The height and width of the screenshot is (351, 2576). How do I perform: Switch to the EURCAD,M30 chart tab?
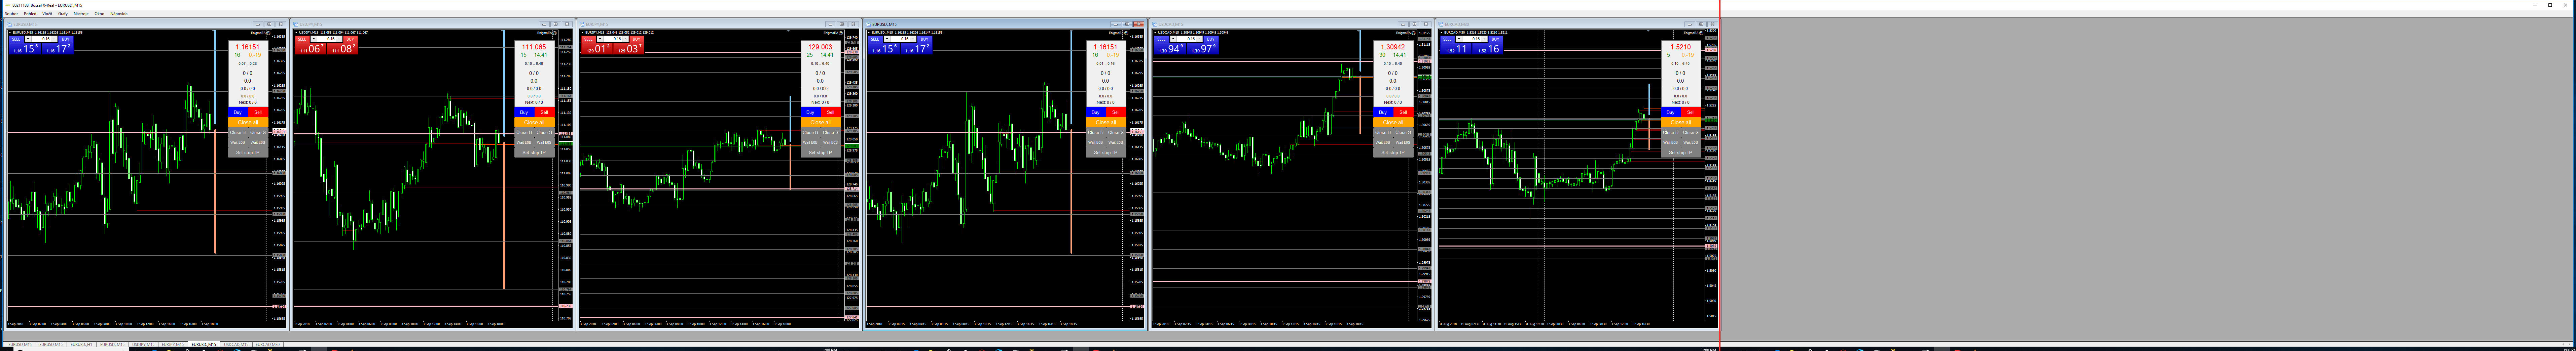coord(268,344)
